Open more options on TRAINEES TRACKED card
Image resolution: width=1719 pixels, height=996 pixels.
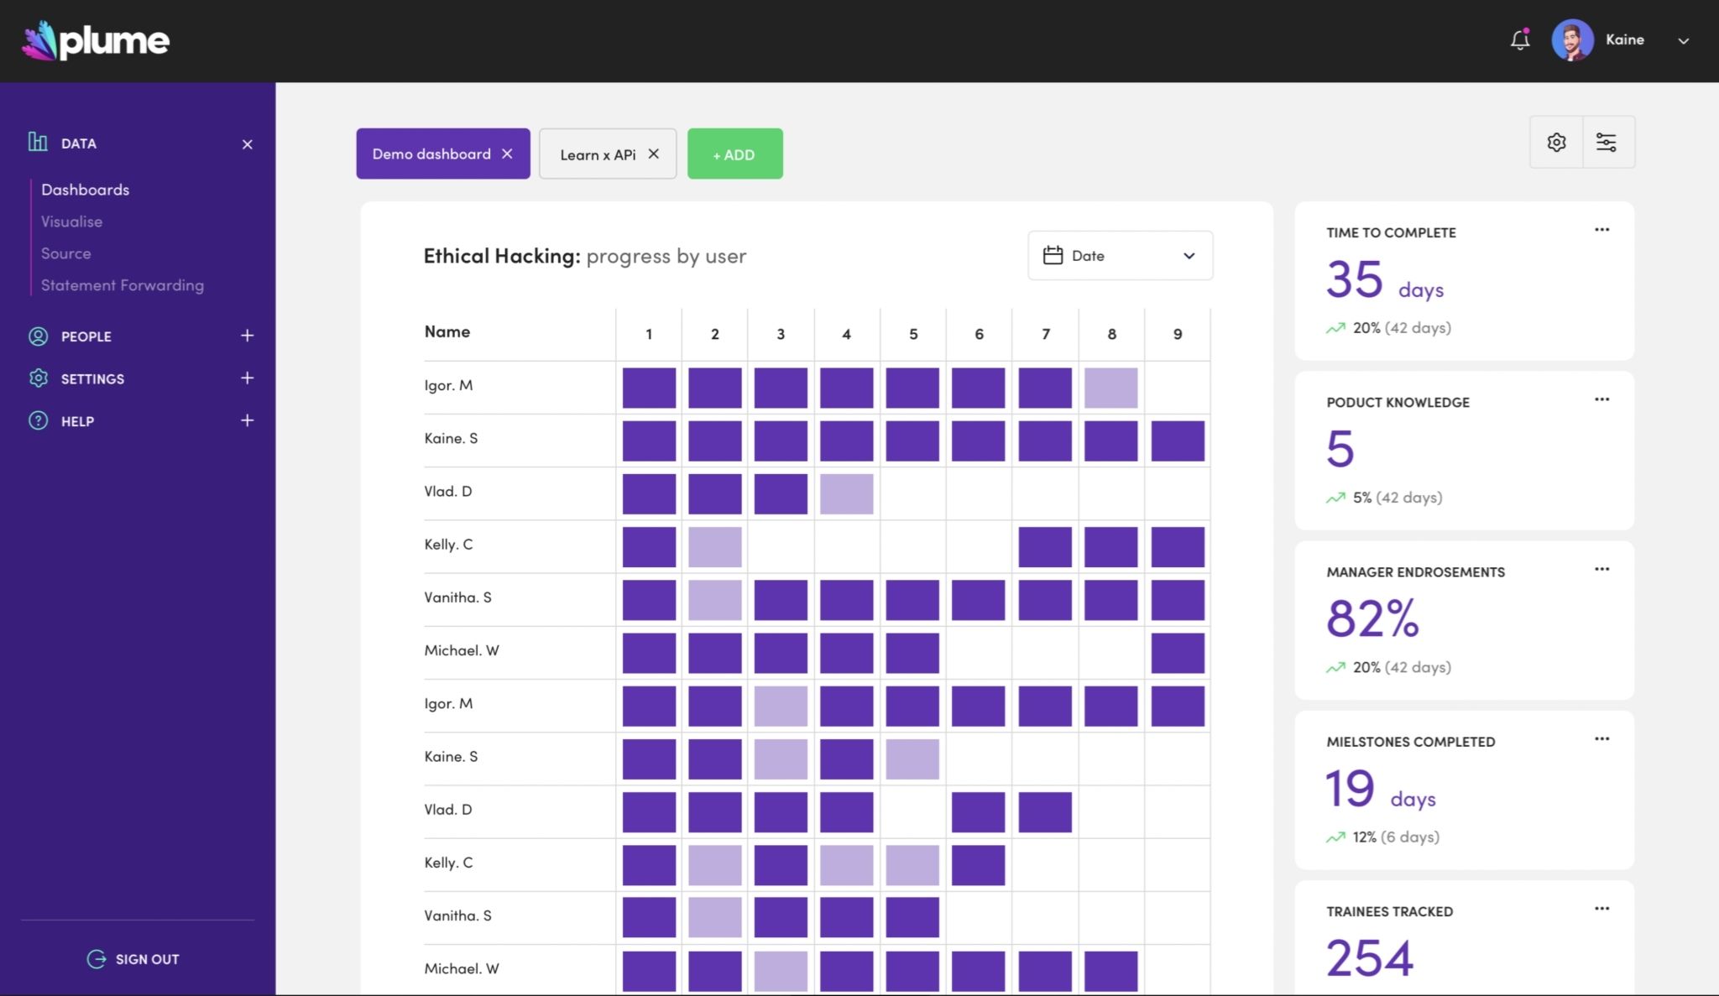tap(1602, 908)
